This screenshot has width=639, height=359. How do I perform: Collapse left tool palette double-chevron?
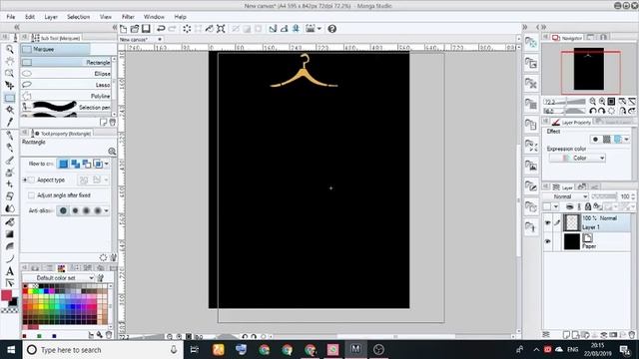coord(17,27)
